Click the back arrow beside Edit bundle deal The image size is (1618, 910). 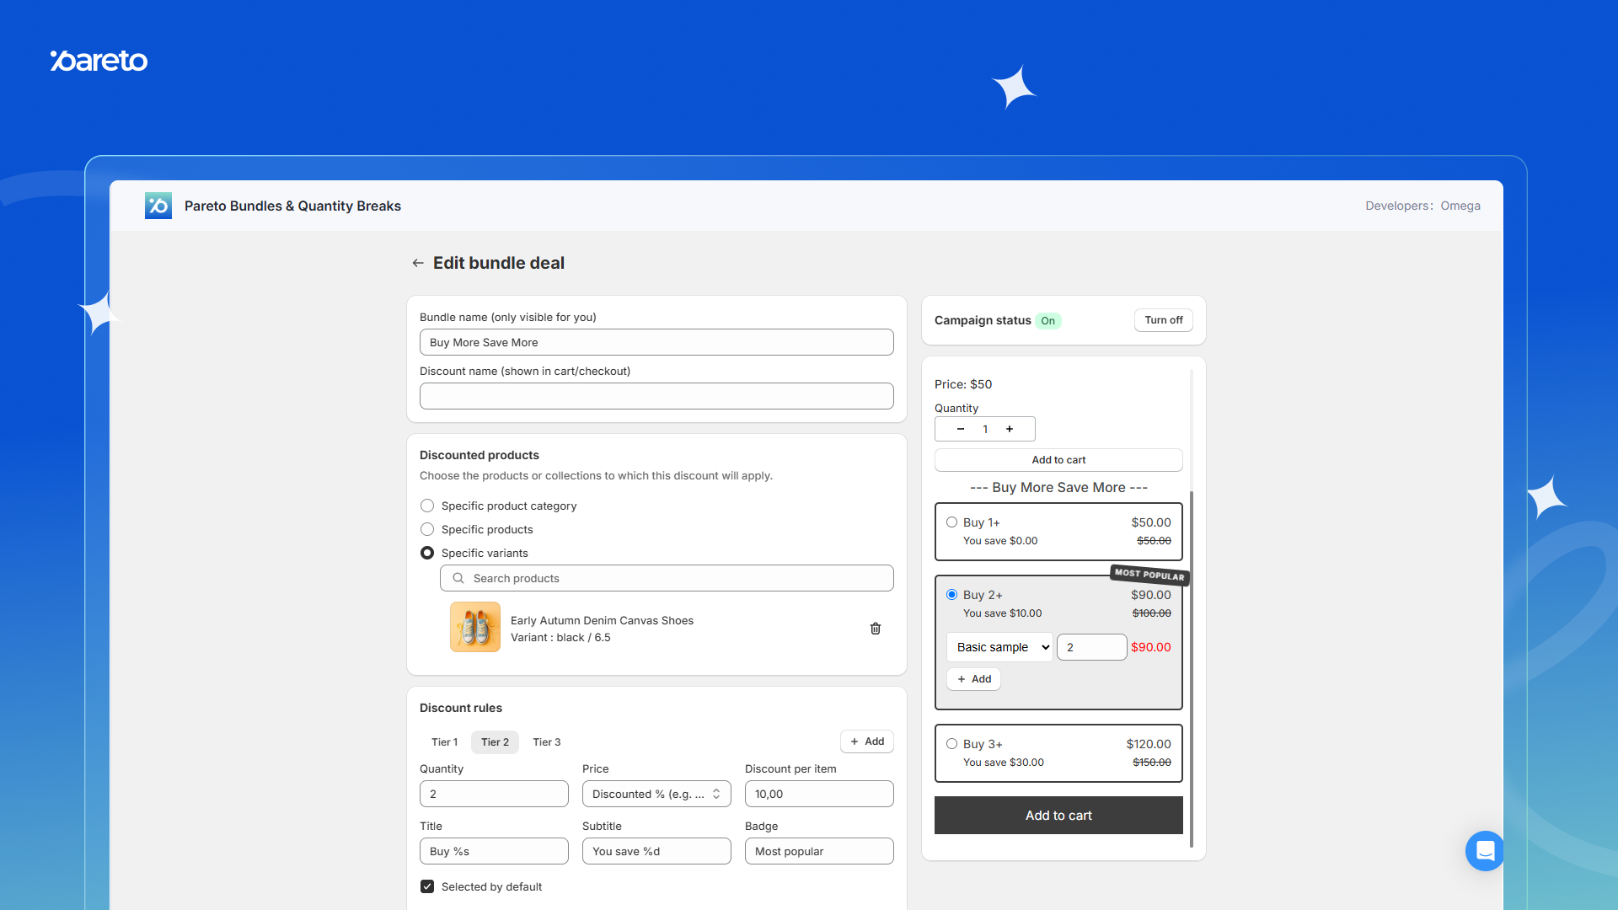coord(418,263)
